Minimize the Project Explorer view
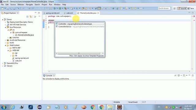The image size is (196, 110). [x=36, y=13]
